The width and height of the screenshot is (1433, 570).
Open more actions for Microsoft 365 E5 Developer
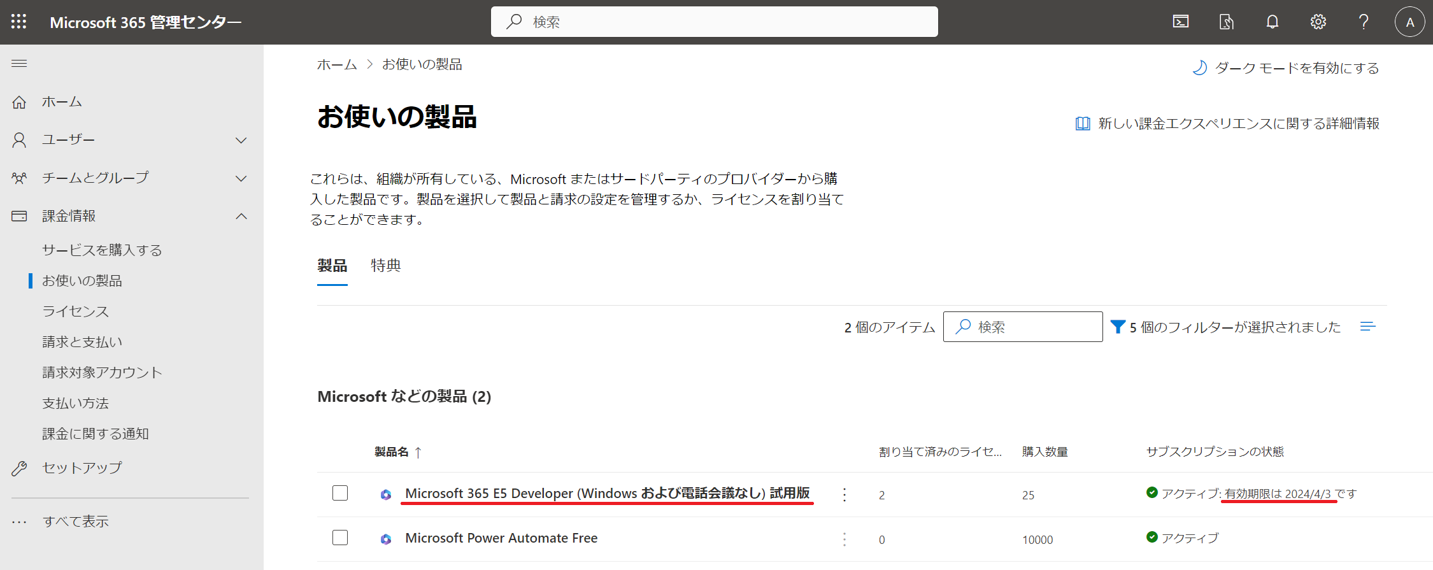845,494
